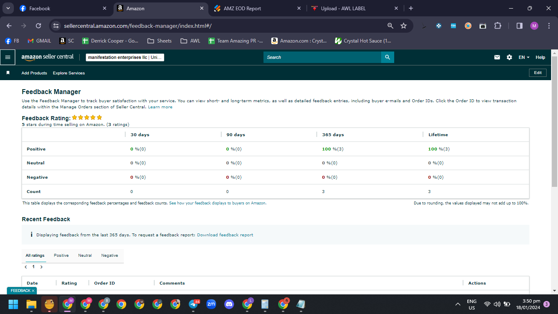Open the FB bookmark
This screenshot has width=558, height=314.
12,41
